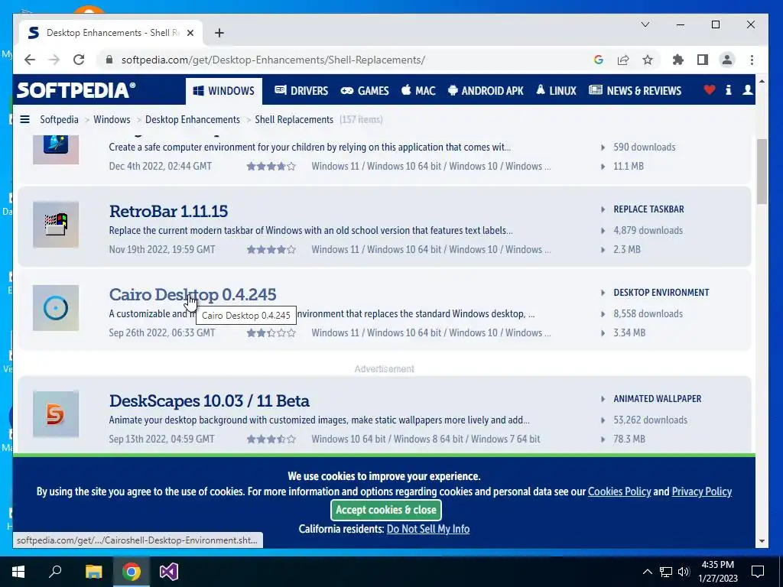Open the Windows Start menu
The width and height of the screenshot is (783, 587).
click(18, 572)
